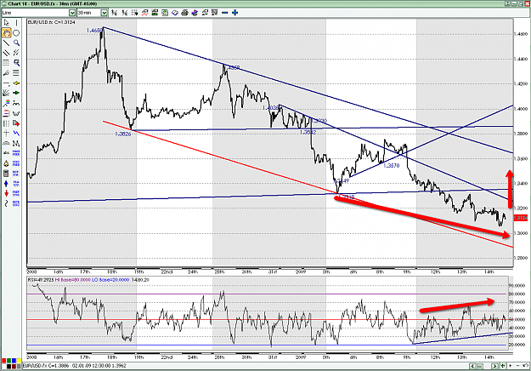
Task: Open the 30 min timeframe dropdown
Action: click(x=105, y=13)
